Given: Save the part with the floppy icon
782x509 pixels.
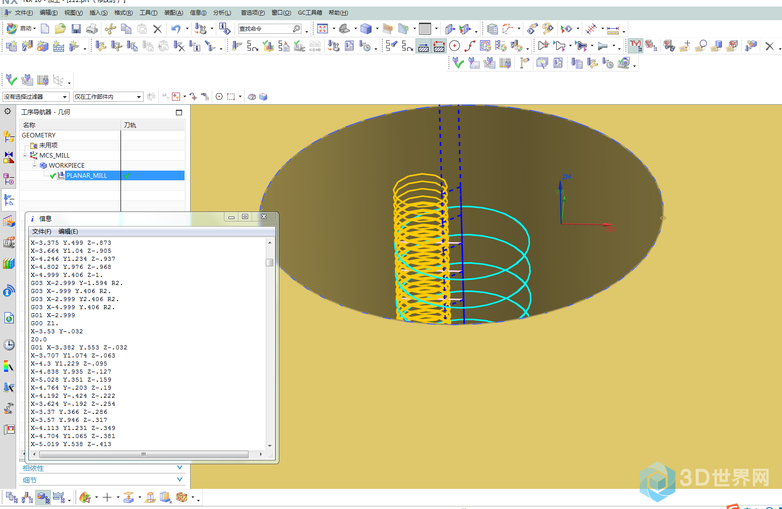Looking at the screenshot, I should (x=76, y=29).
